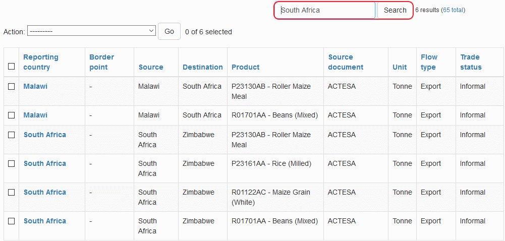Image resolution: width=505 pixels, height=241 pixels.
Task: Toggle the select-all checkbox in table header
Action: click(12, 66)
